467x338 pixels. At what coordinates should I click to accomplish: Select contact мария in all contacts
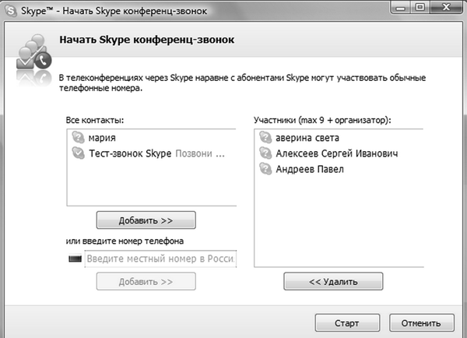pos(103,139)
